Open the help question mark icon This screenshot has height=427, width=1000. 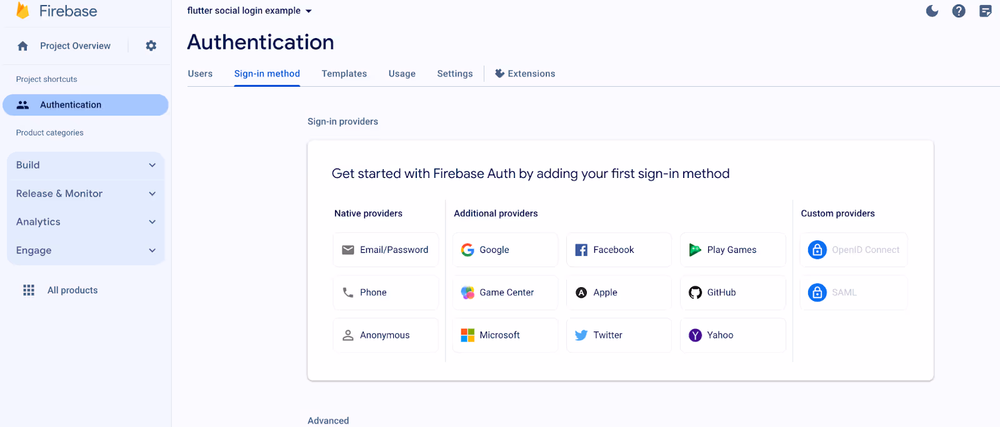(x=959, y=11)
